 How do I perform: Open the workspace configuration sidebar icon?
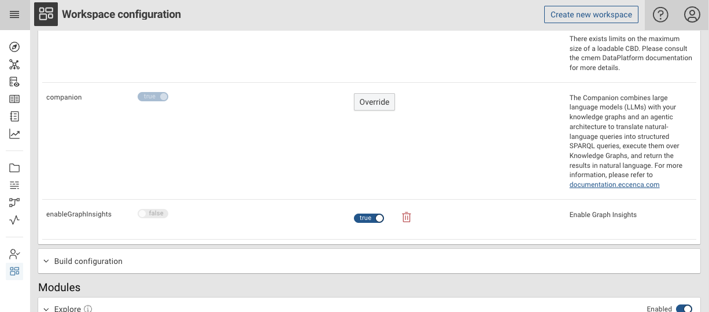point(14,271)
